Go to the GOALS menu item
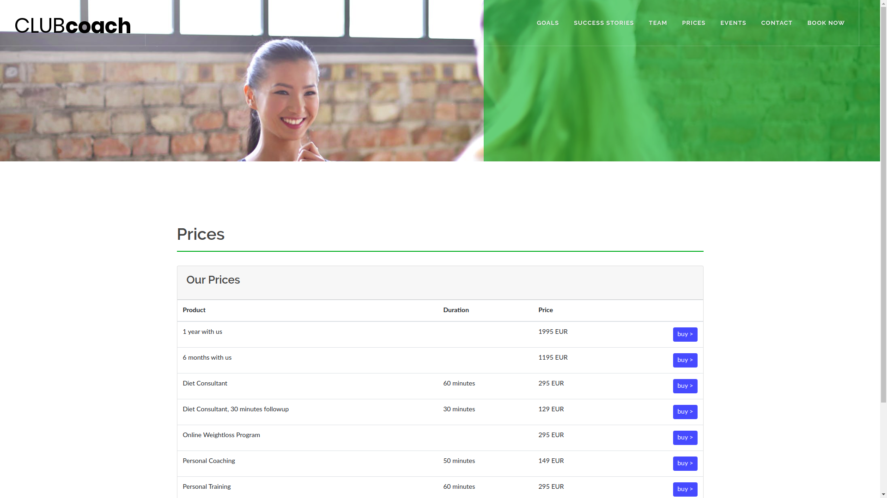This screenshot has width=887, height=498. 547,23
